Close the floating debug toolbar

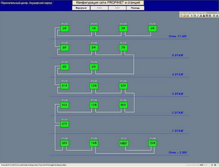tap(217, 13)
